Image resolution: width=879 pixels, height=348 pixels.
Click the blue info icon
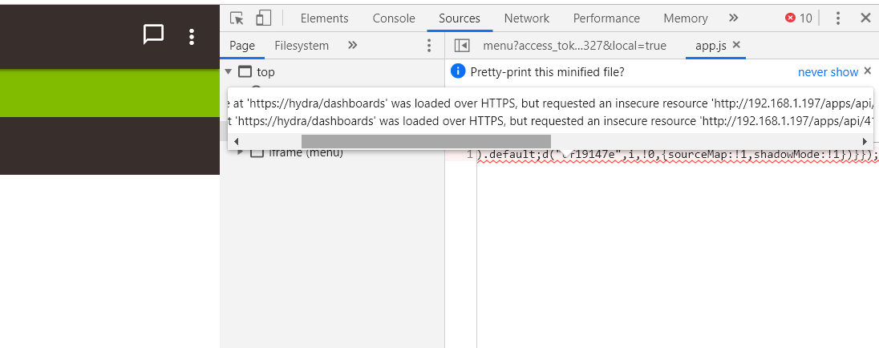458,71
